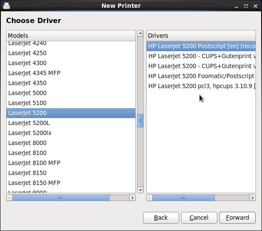Click Models horizontal scrollbar left arrow
The height and width of the screenshot is (231, 262).
pos(9,198)
